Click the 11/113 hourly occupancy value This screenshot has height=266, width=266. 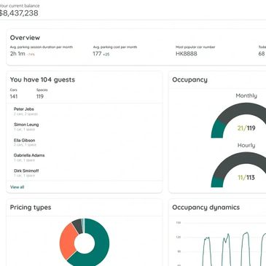coord(246,178)
